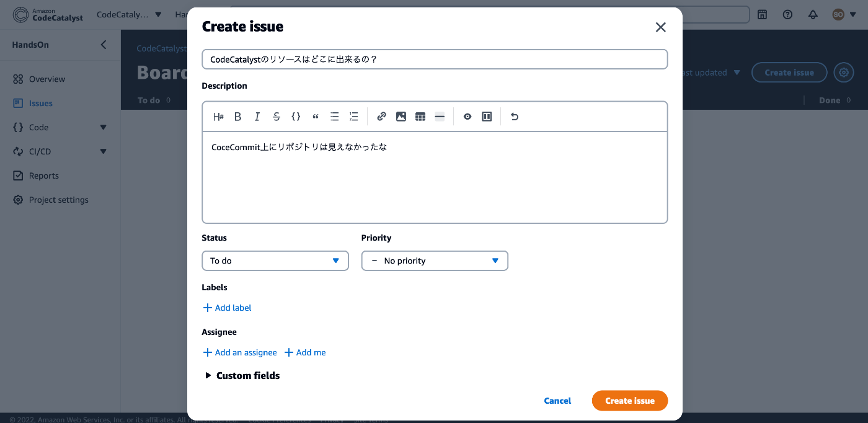Assign the issue via Add me
Image resolution: width=868 pixels, height=423 pixels.
(x=305, y=352)
